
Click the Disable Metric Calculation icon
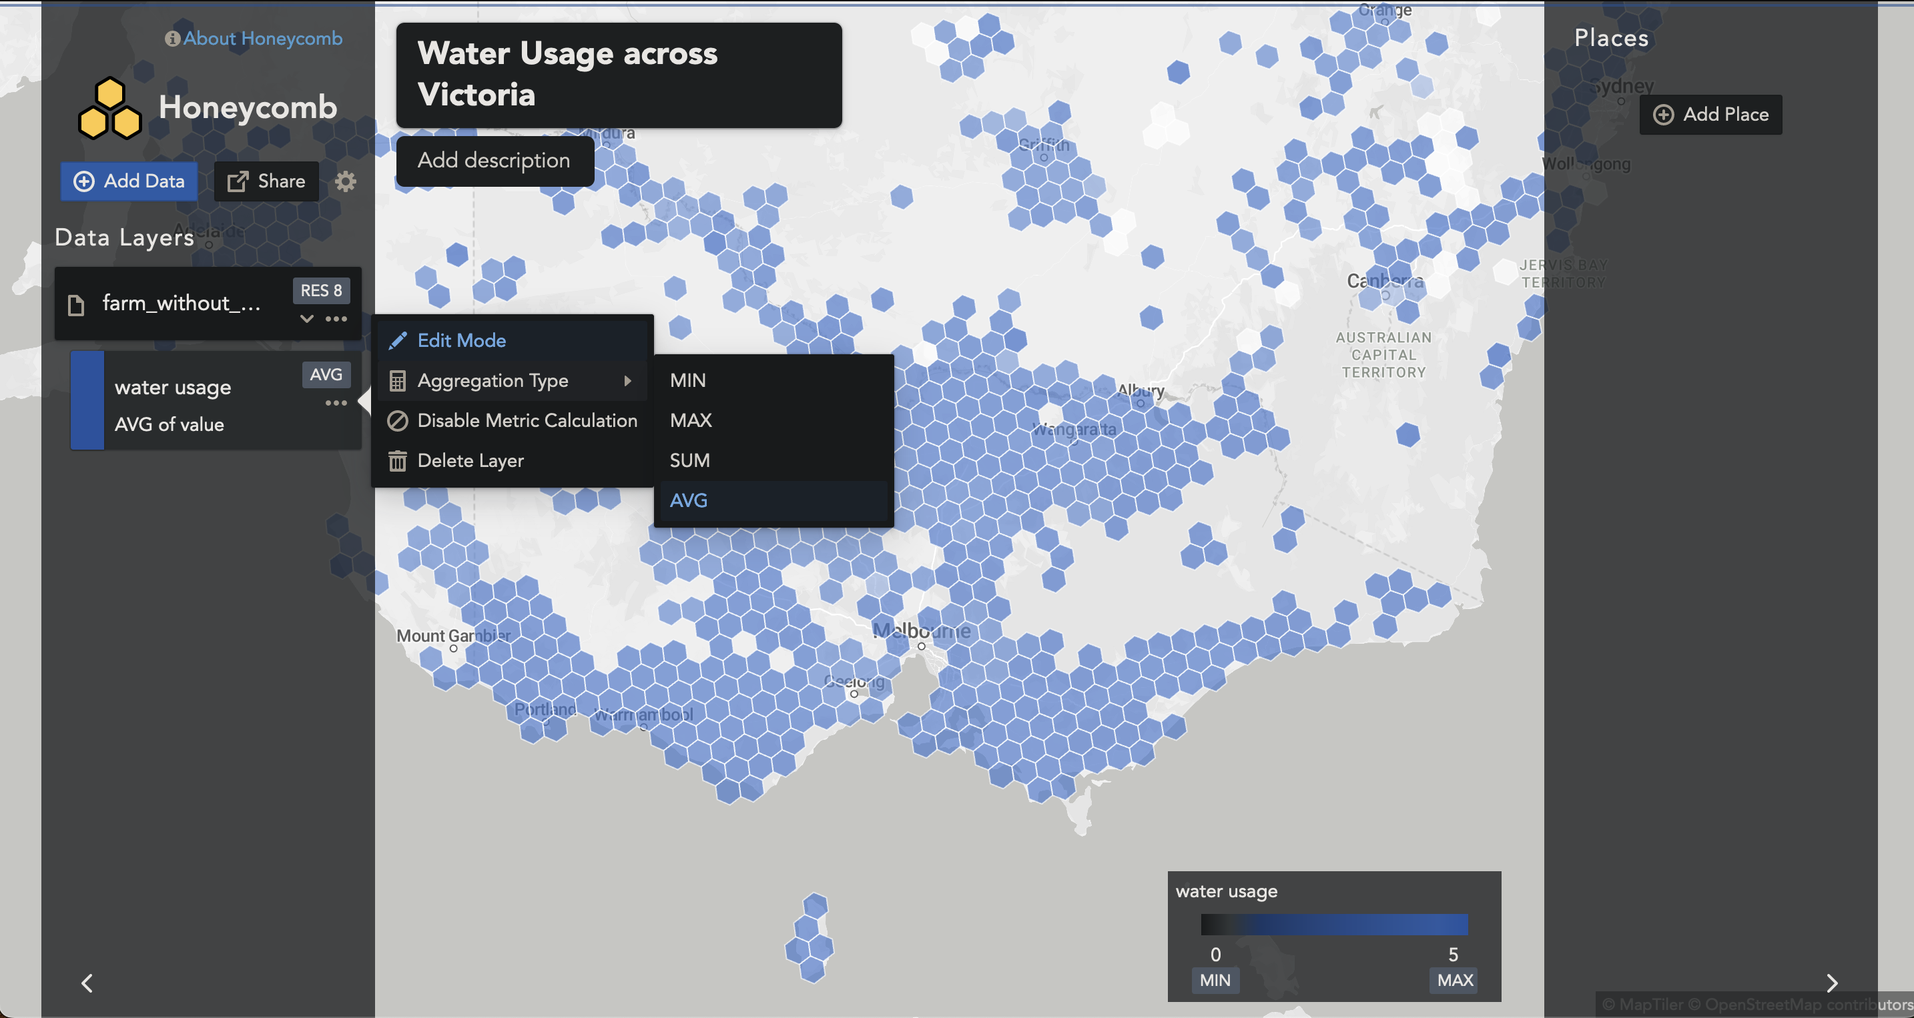pos(398,420)
